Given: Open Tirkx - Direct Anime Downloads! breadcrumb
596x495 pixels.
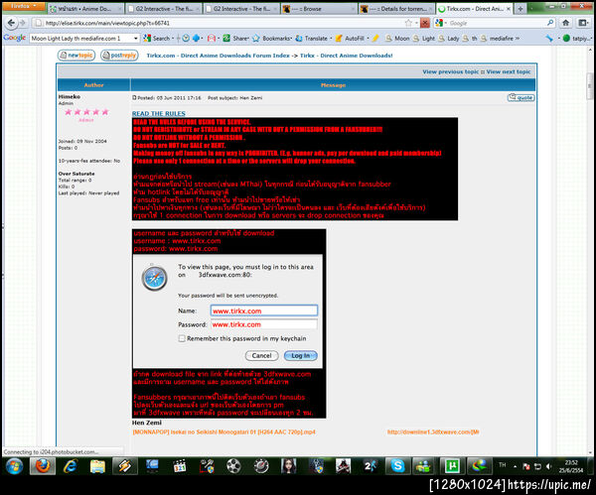Looking at the screenshot, I should coord(347,56).
